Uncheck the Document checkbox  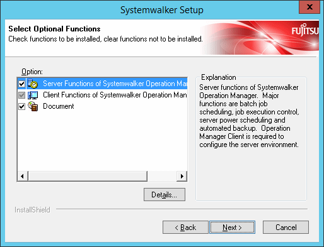[21, 106]
